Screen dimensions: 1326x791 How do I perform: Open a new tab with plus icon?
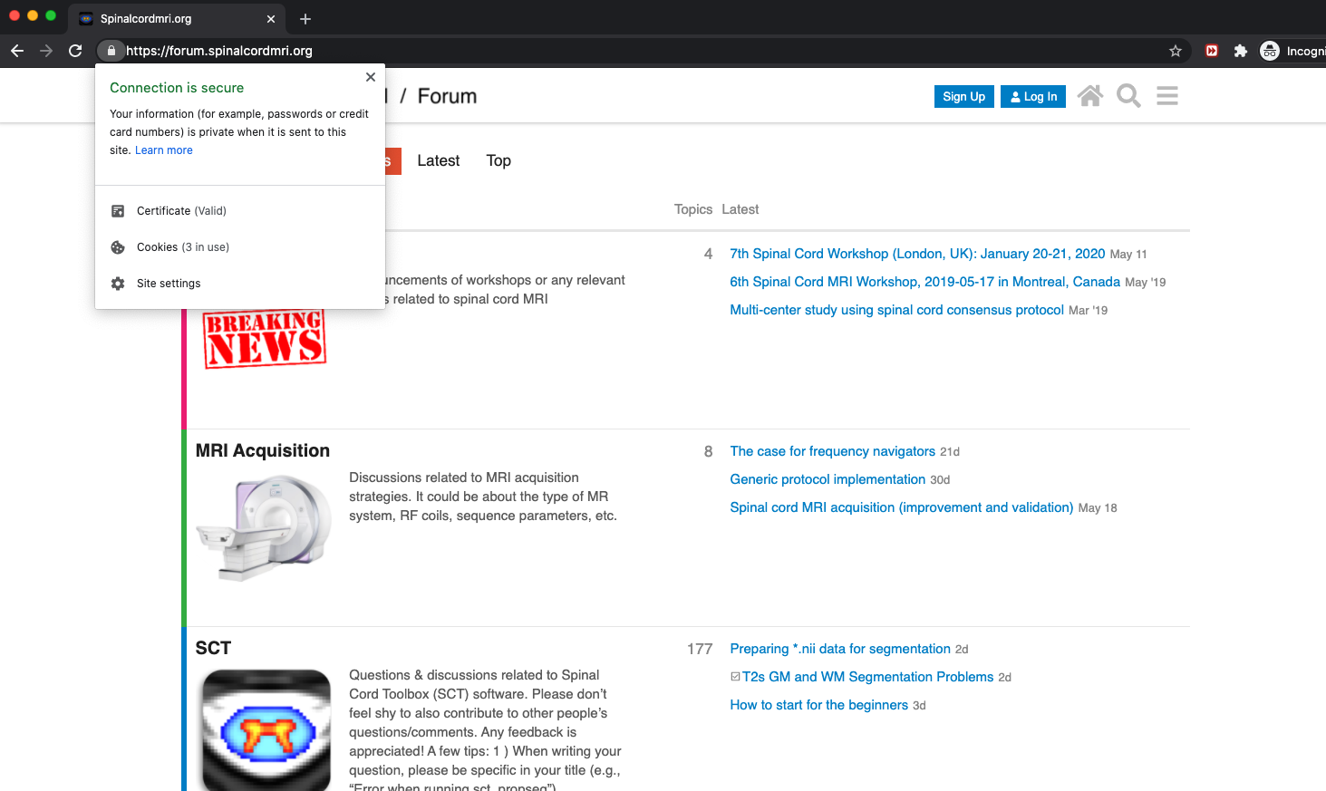(305, 19)
